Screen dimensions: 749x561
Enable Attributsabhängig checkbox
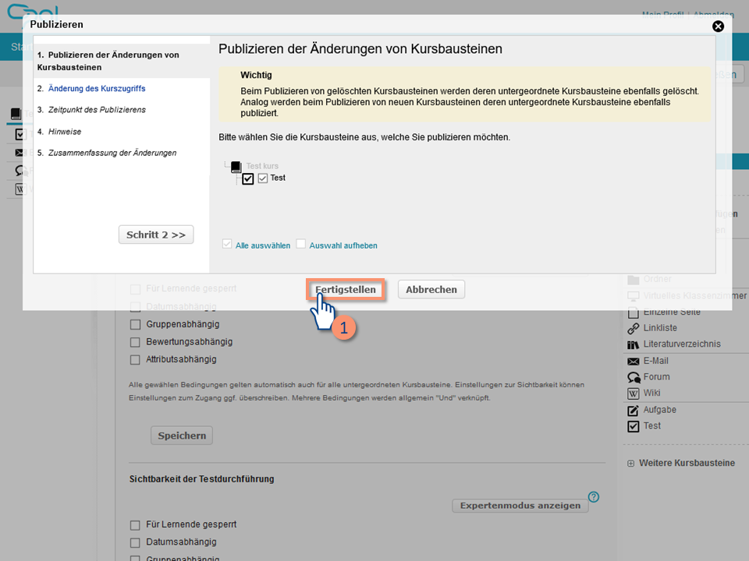[x=135, y=360]
